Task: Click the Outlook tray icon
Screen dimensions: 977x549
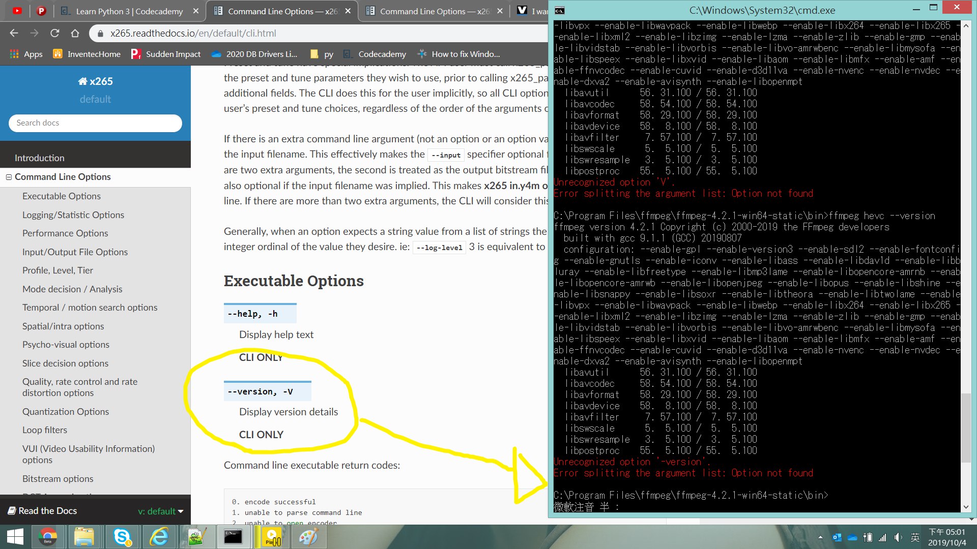Action: 837,537
